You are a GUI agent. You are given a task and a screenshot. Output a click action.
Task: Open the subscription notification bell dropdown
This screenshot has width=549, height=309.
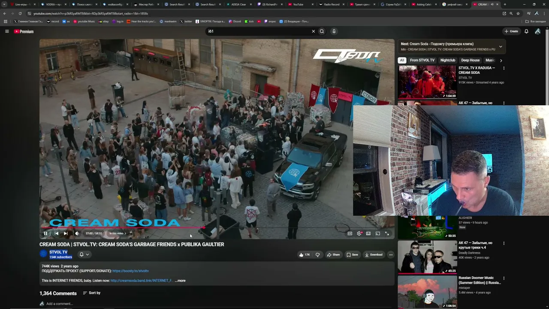pos(84,254)
